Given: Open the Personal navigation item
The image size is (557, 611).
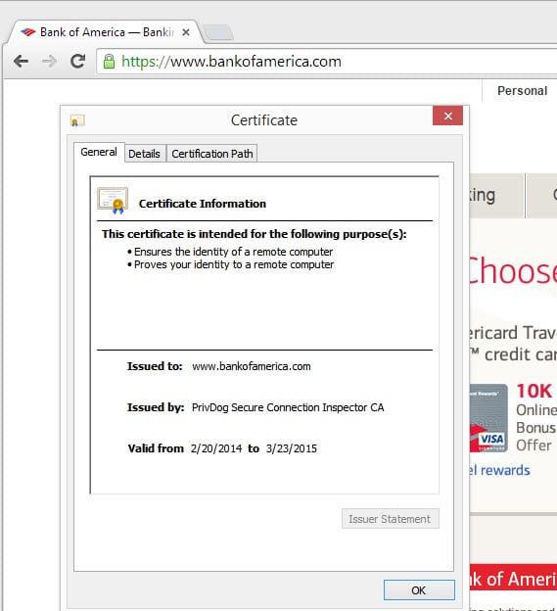Looking at the screenshot, I should [523, 91].
